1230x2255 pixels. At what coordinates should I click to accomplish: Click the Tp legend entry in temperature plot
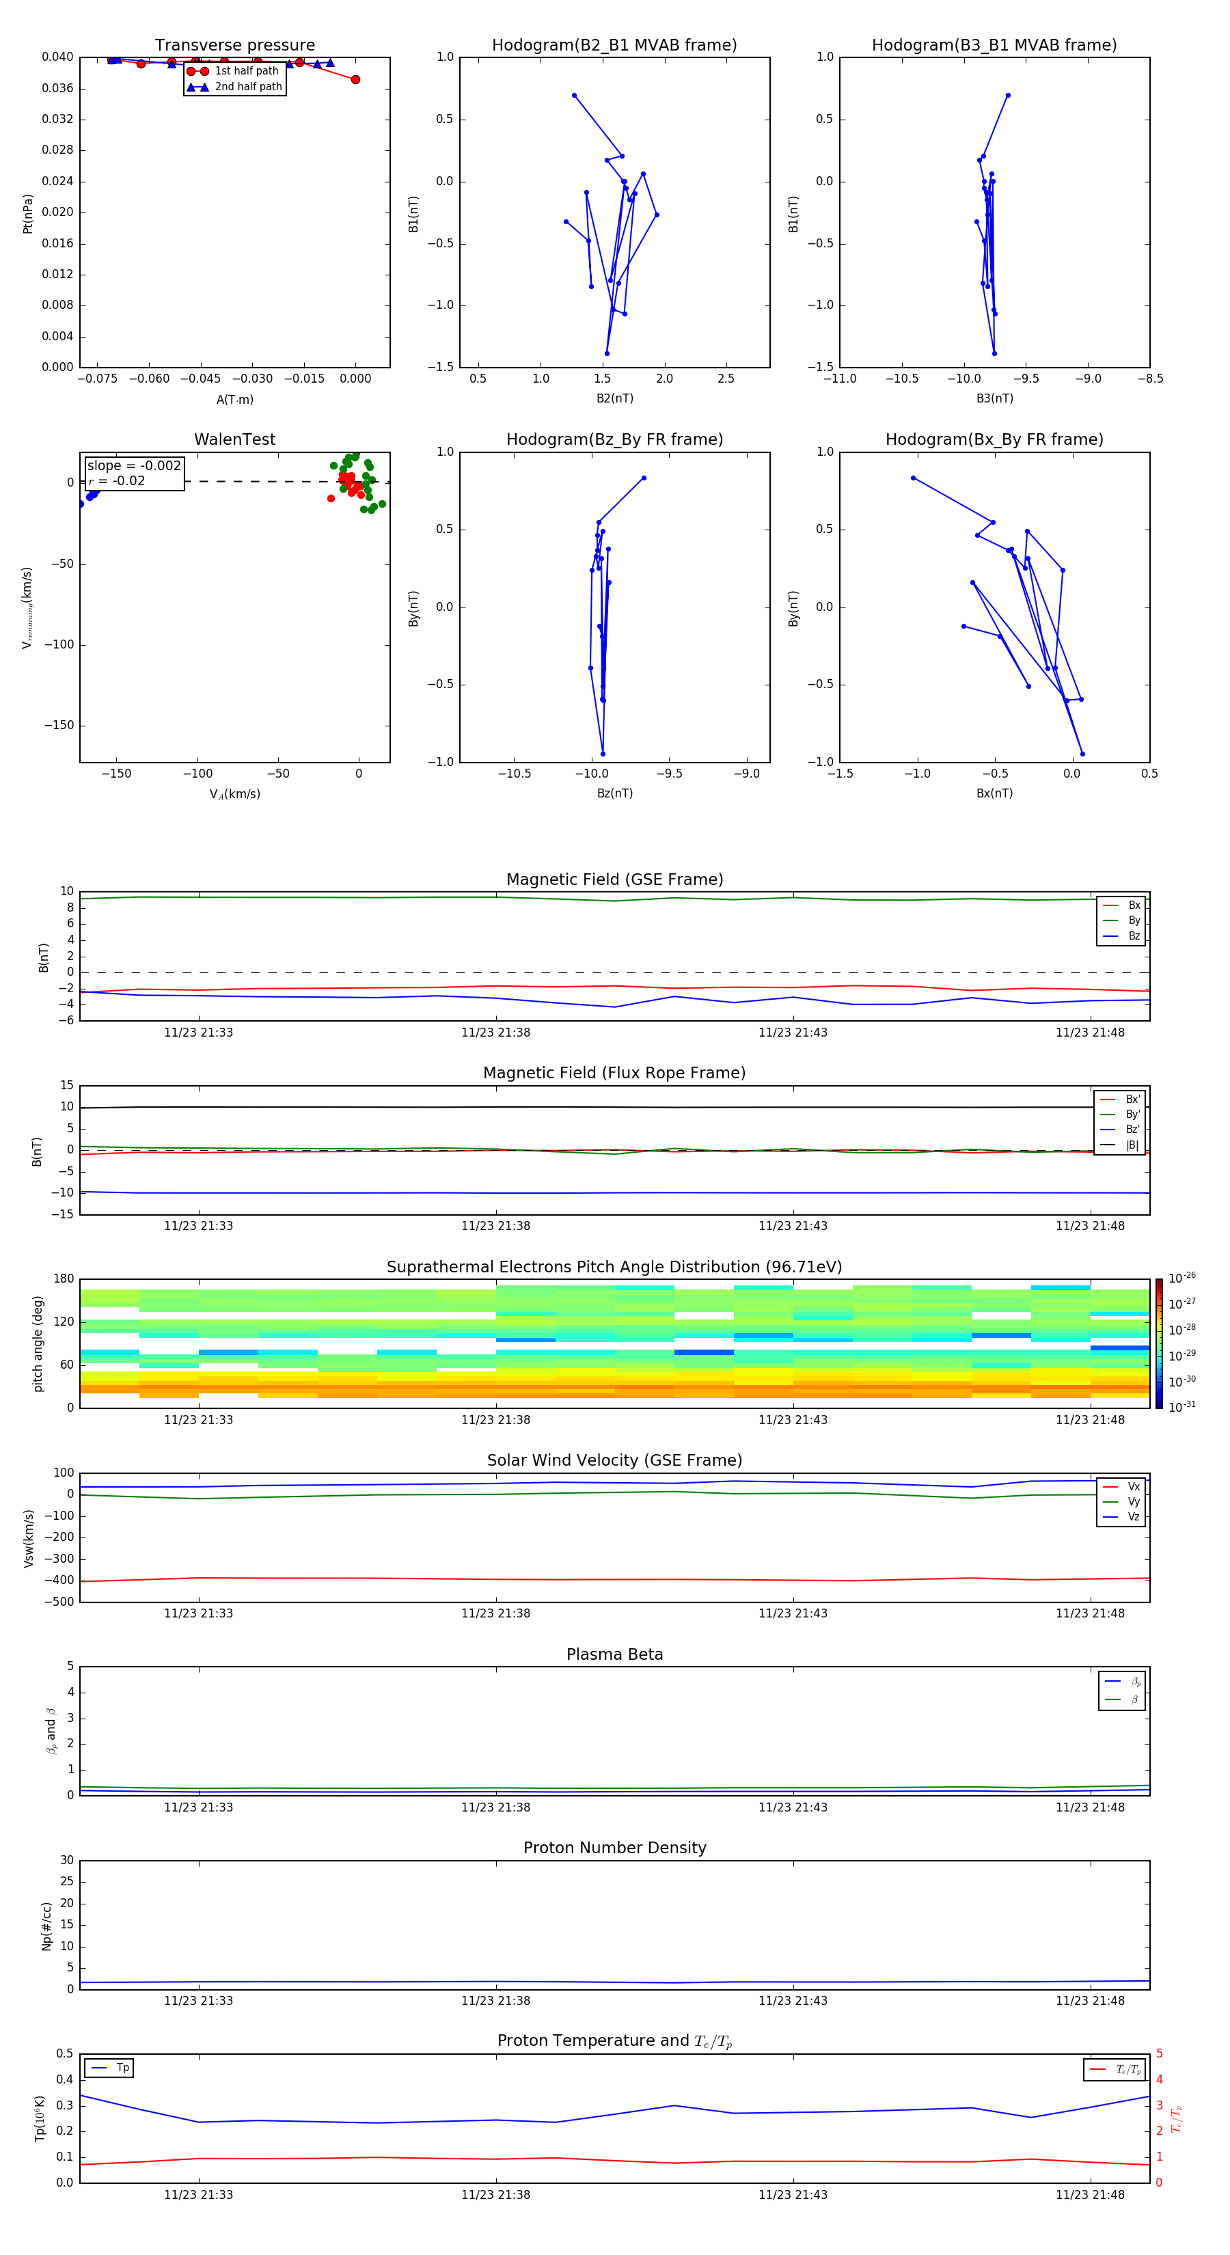[x=109, y=2068]
